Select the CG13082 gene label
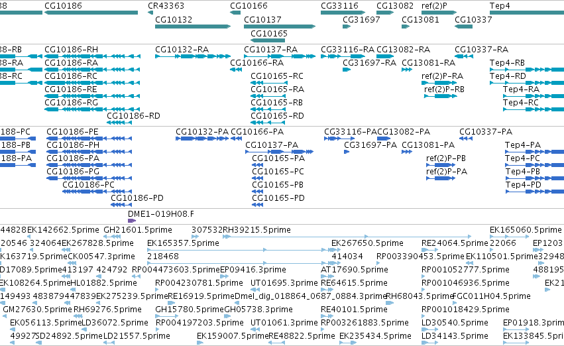The width and height of the screenshot is (564, 346). (x=395, y=6)
